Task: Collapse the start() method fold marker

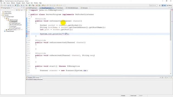Action: pyautogui.click(x=30, y=66)
